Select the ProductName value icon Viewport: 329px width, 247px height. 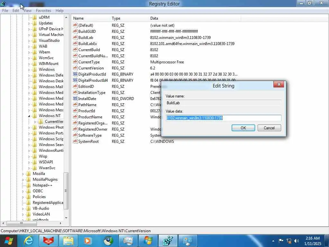[x=75, y=116]
